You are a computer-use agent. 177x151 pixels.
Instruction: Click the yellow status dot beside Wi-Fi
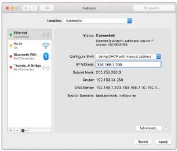pyautogui.click(x=11, y=46)
